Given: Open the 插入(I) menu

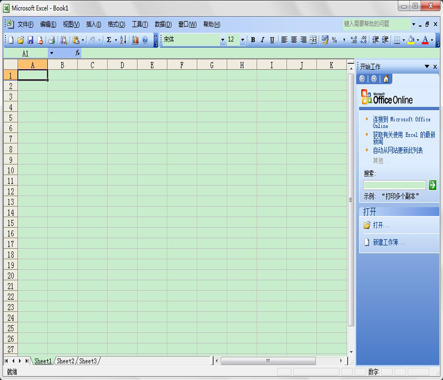Looking at the screenshot, I should 94,24.
